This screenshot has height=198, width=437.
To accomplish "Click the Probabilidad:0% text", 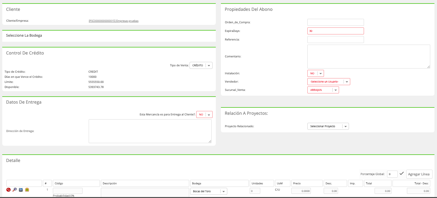I will 63,196.
